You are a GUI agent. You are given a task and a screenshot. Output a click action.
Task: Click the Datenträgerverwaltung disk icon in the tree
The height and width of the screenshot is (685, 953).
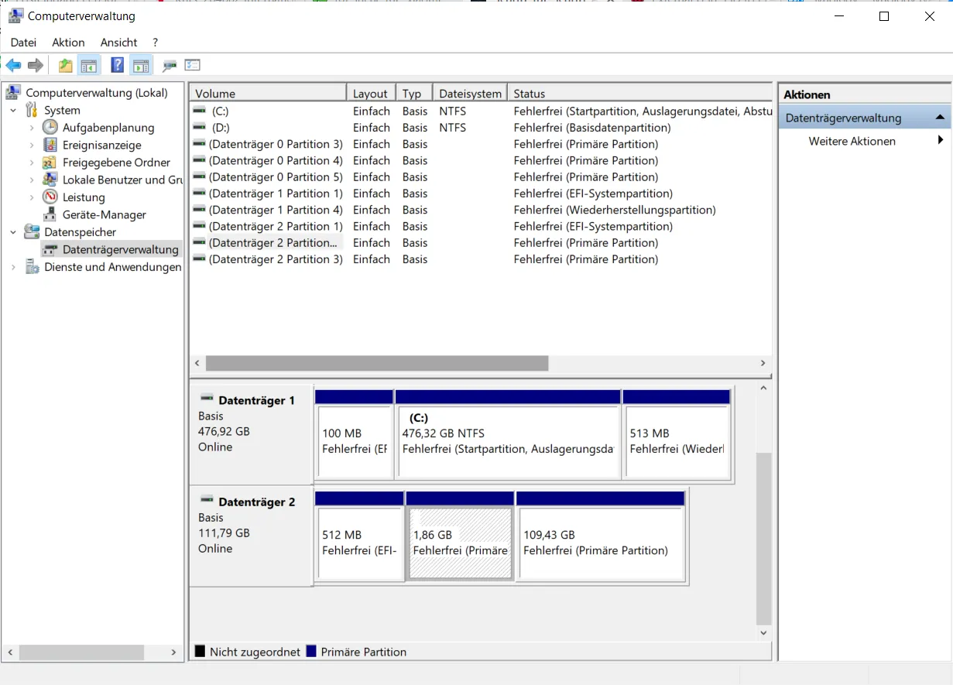[x=50, y=249]
